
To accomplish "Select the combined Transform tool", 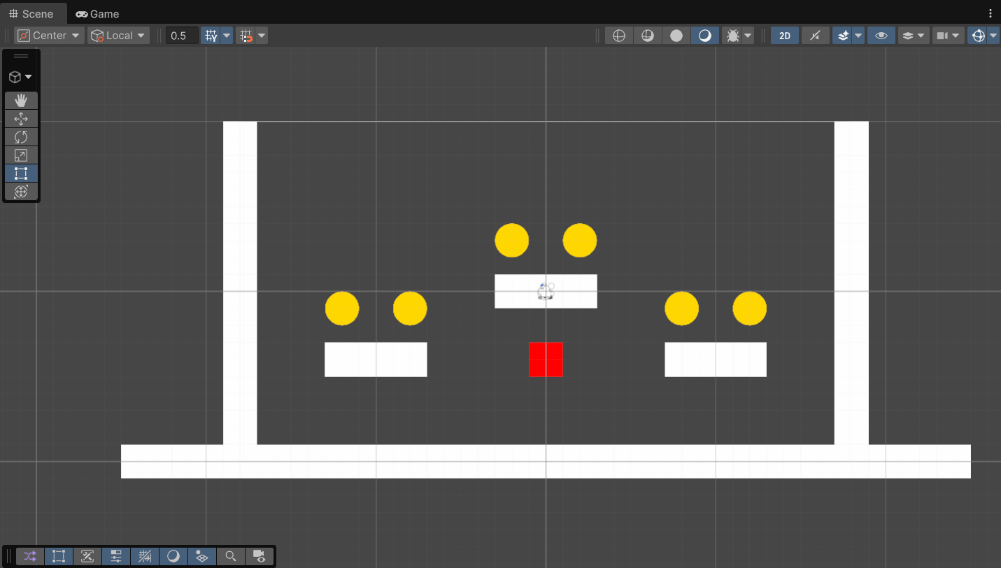I will click(x=21, y=192).
